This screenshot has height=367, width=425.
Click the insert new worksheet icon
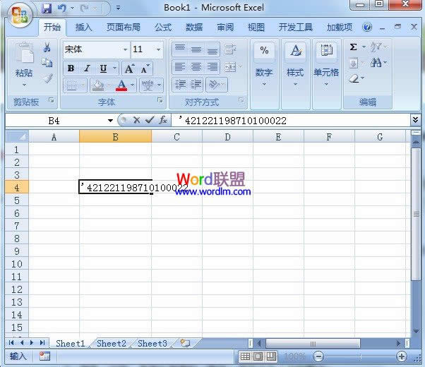(x=185, y=344)
